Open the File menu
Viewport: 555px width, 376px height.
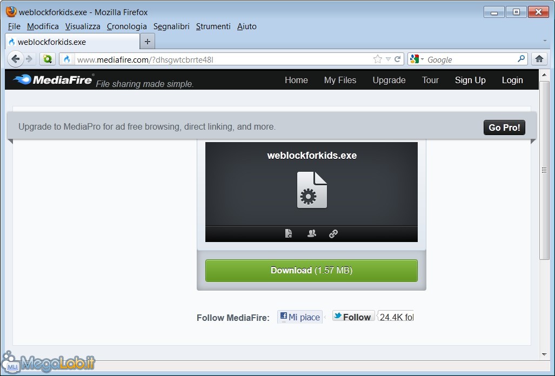(x=14, y=26)
